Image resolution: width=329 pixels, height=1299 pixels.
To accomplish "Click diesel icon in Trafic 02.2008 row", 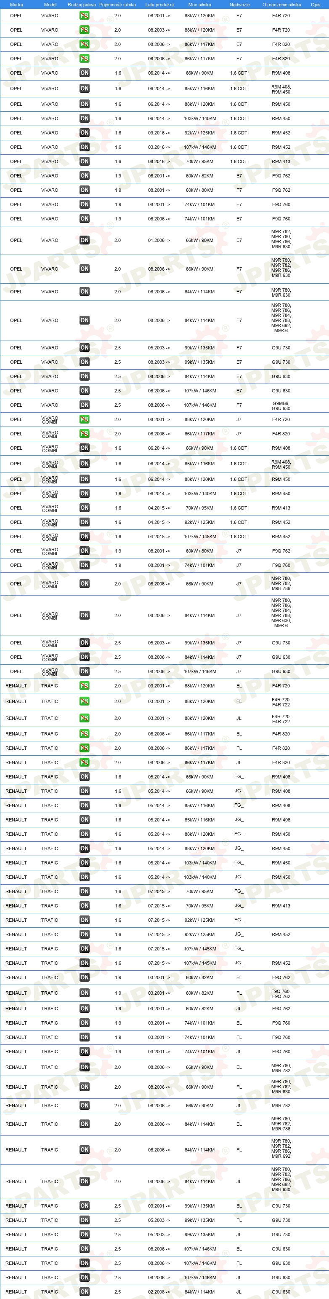I will [85, 1291].
